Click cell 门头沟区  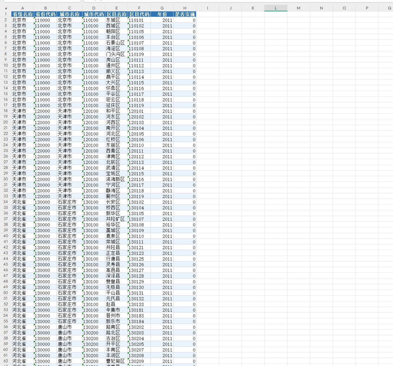click(117, 54)
